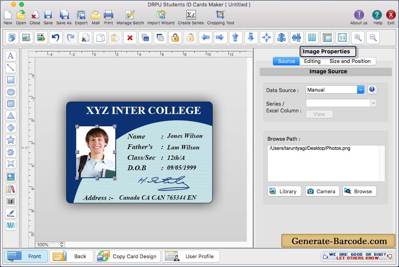Select the Signature pen tool
This screenshot has height=267, width=399.
coord(11,213)
